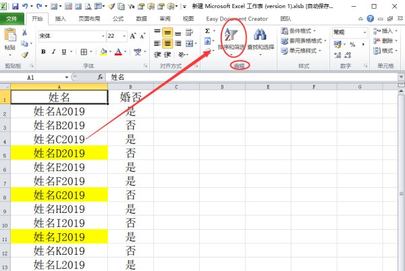
Task: Click cell containing 姓名G2019
Action: 59,195
